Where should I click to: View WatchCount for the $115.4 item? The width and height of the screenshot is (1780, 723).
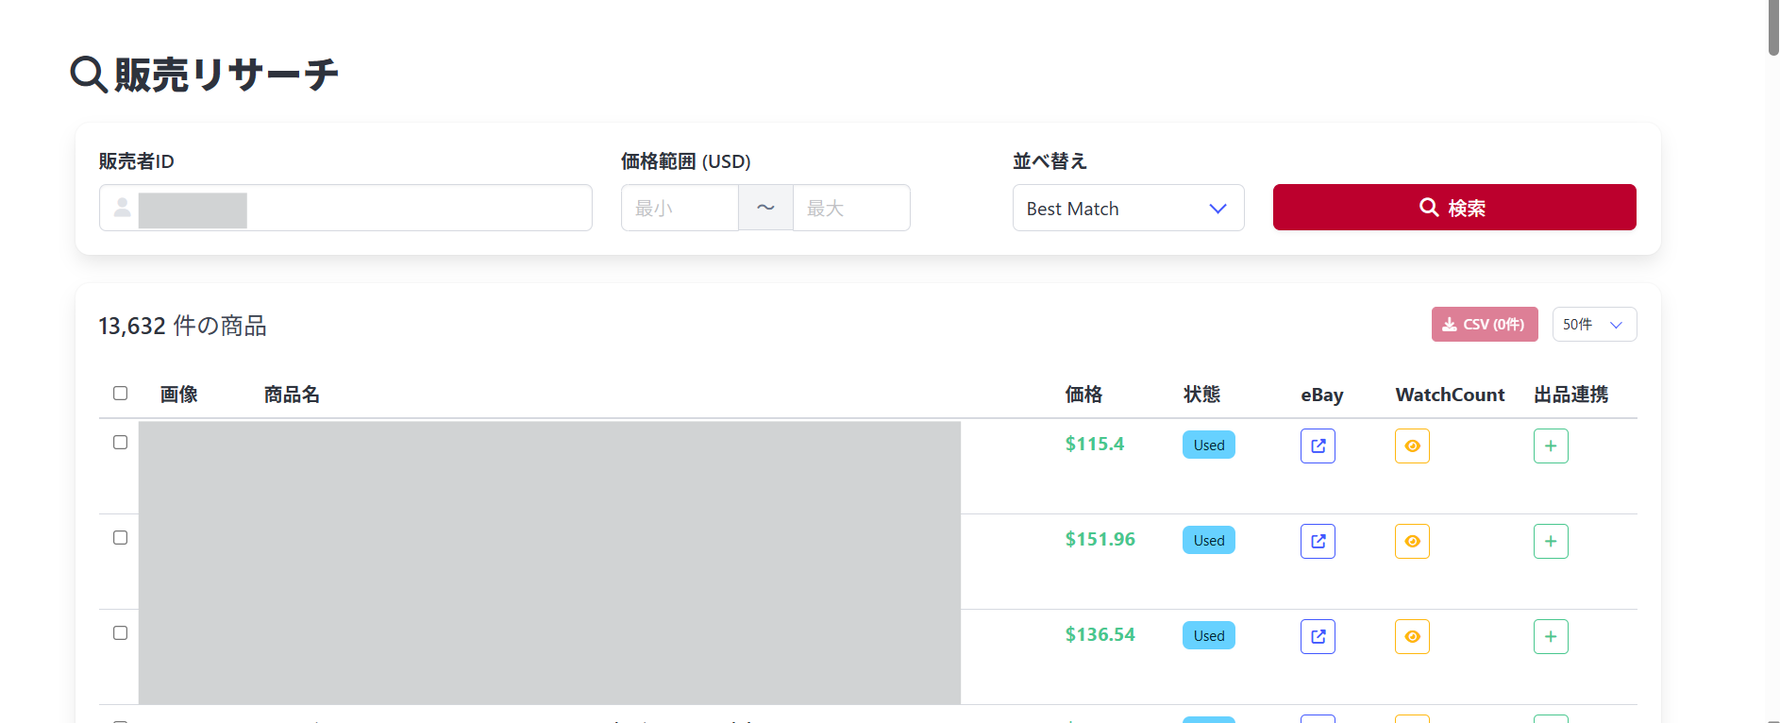tap(1412, 446)
